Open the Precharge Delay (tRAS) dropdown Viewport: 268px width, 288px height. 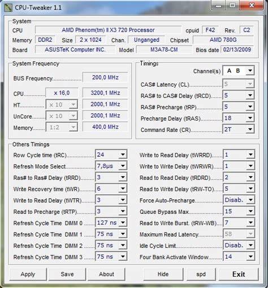(x=239, y=118)
